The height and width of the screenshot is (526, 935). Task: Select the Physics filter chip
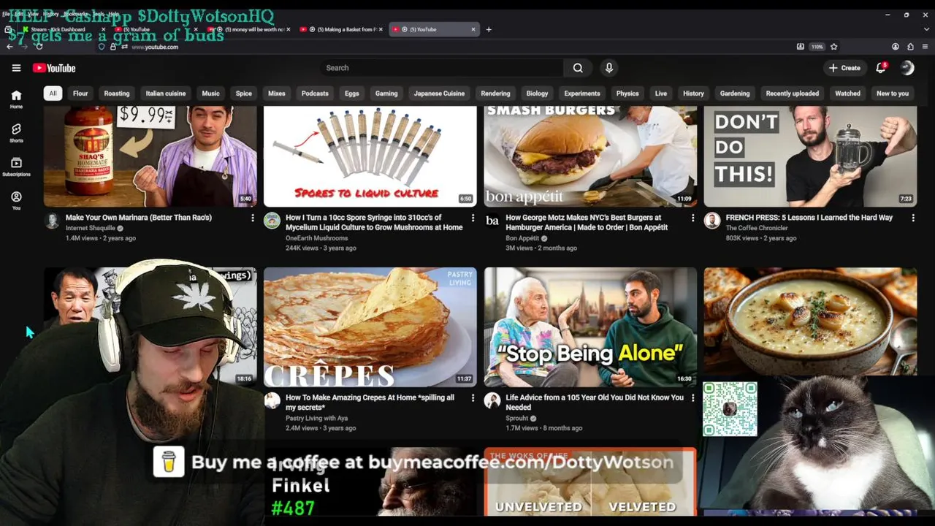627,94
